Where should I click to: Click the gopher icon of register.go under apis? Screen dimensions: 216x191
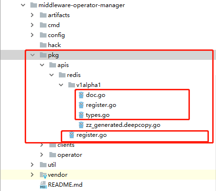[72, 135]
